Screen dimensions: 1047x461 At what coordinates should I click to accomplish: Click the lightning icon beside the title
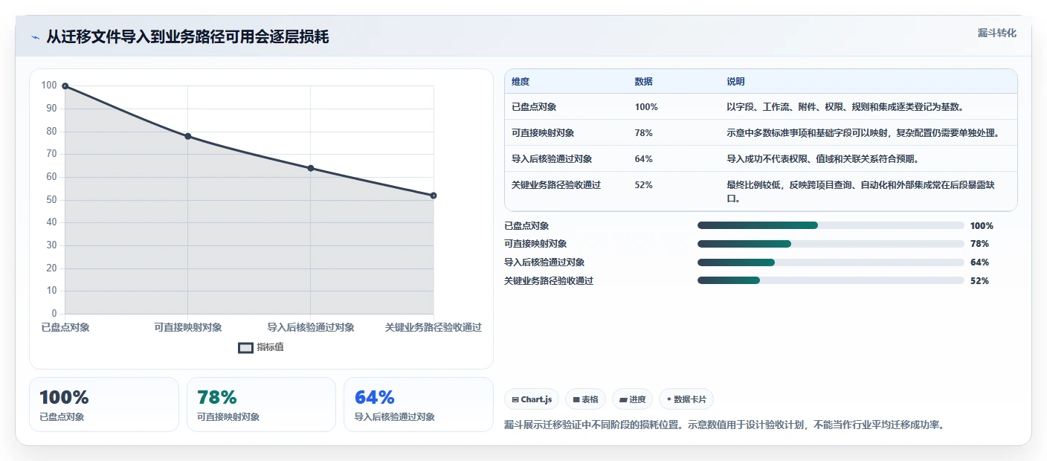coord(36,37)
